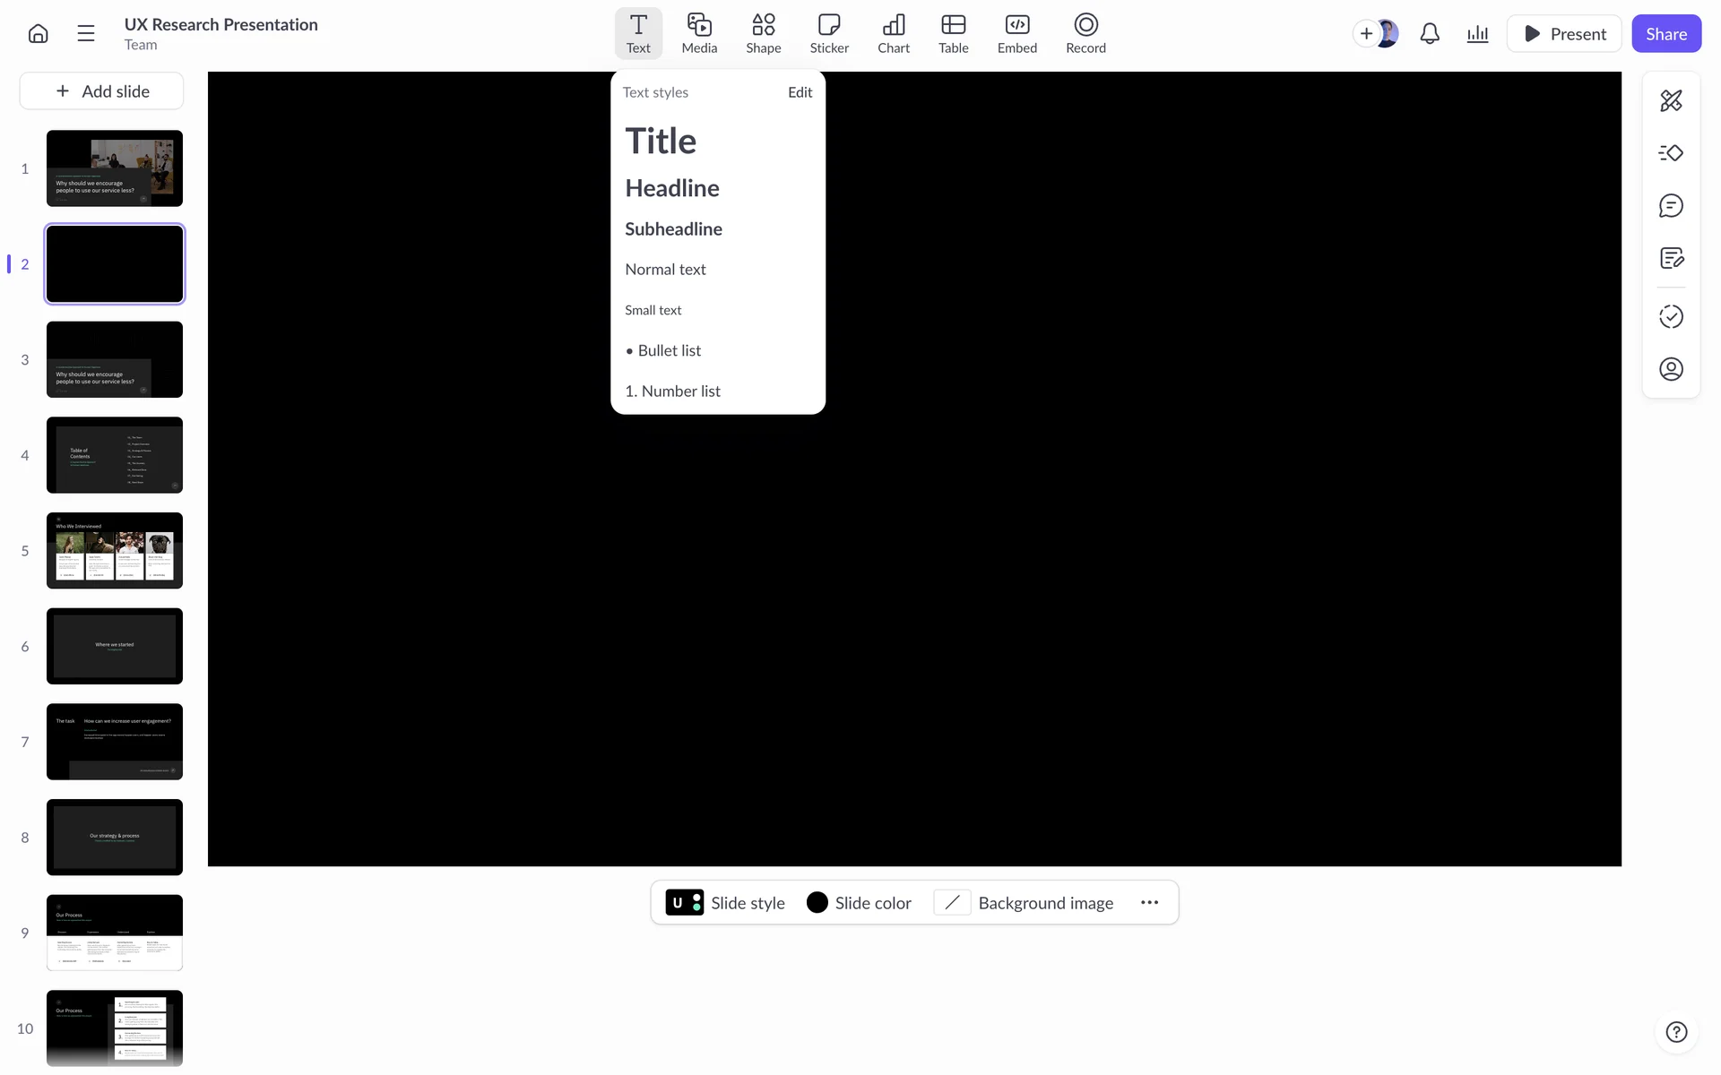Click the home icon
This screenshot has height=1075, width=1721.
tap(38, 34)
